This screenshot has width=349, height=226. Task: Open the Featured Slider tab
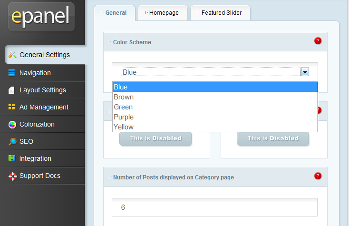coord(220,13)
